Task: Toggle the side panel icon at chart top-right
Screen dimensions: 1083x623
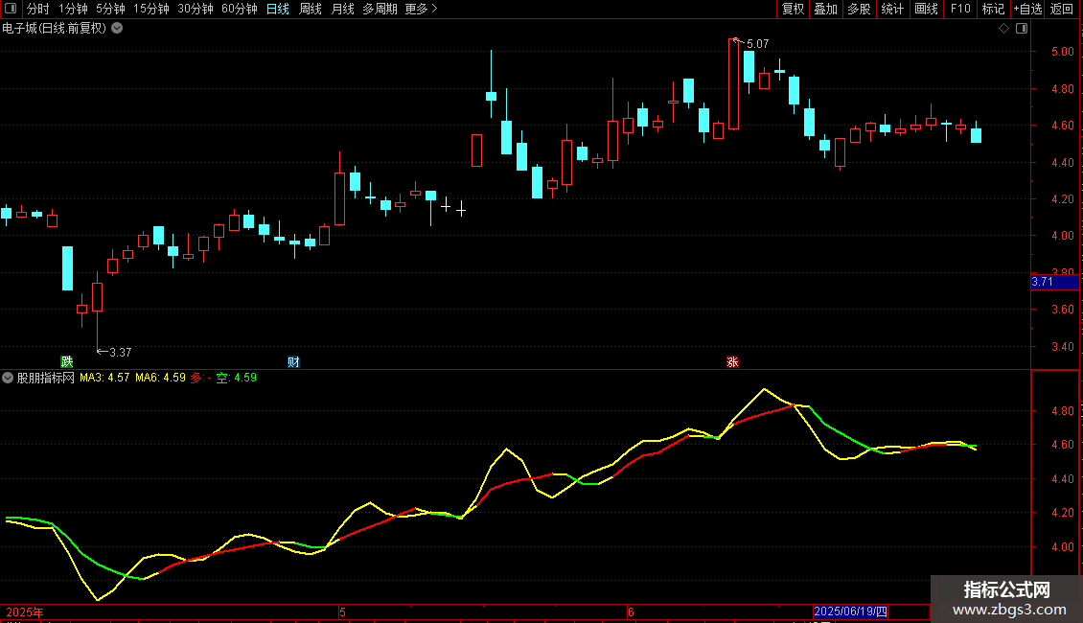Action: pos(1022,29)
